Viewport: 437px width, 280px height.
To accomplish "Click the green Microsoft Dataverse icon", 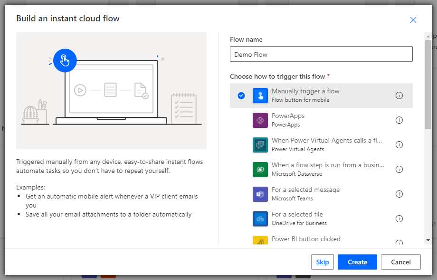I will [x=260, y=170].
